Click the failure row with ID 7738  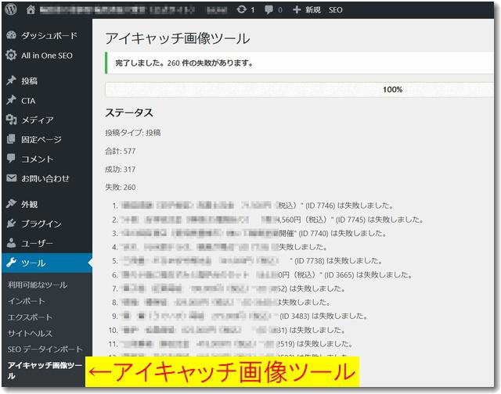[247, 260]
